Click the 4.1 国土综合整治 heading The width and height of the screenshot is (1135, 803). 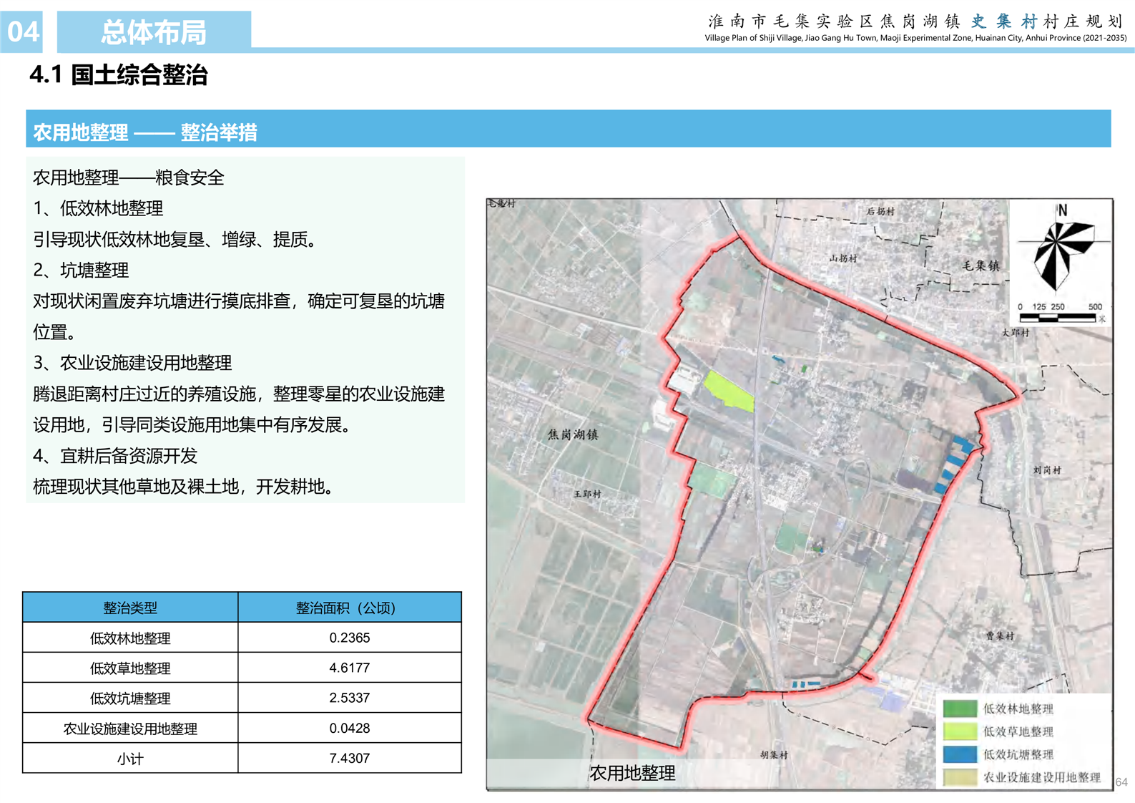pyautogui.click(x=119, y=75)
